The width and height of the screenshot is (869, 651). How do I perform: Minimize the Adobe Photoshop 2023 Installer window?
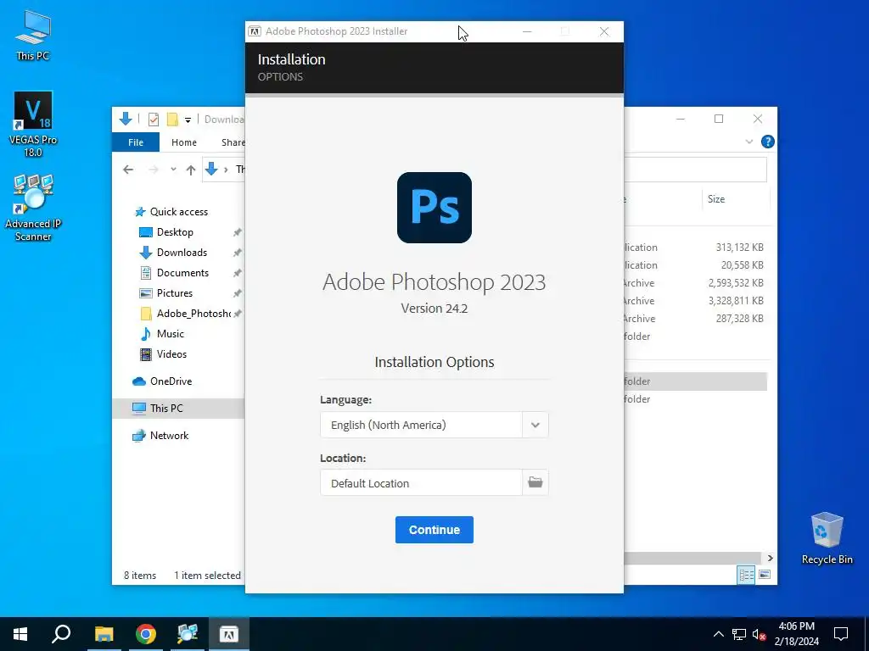527,31
